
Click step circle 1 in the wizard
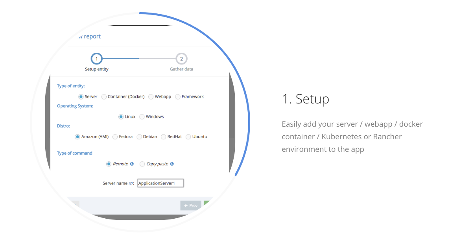coord(97,58)
